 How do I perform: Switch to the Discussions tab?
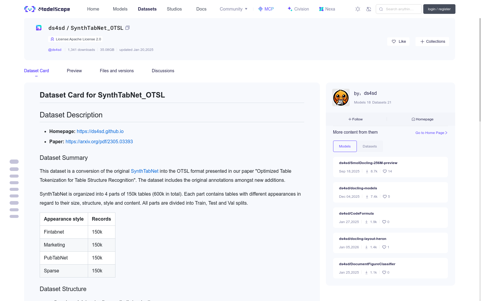click(x=163, y=71)
